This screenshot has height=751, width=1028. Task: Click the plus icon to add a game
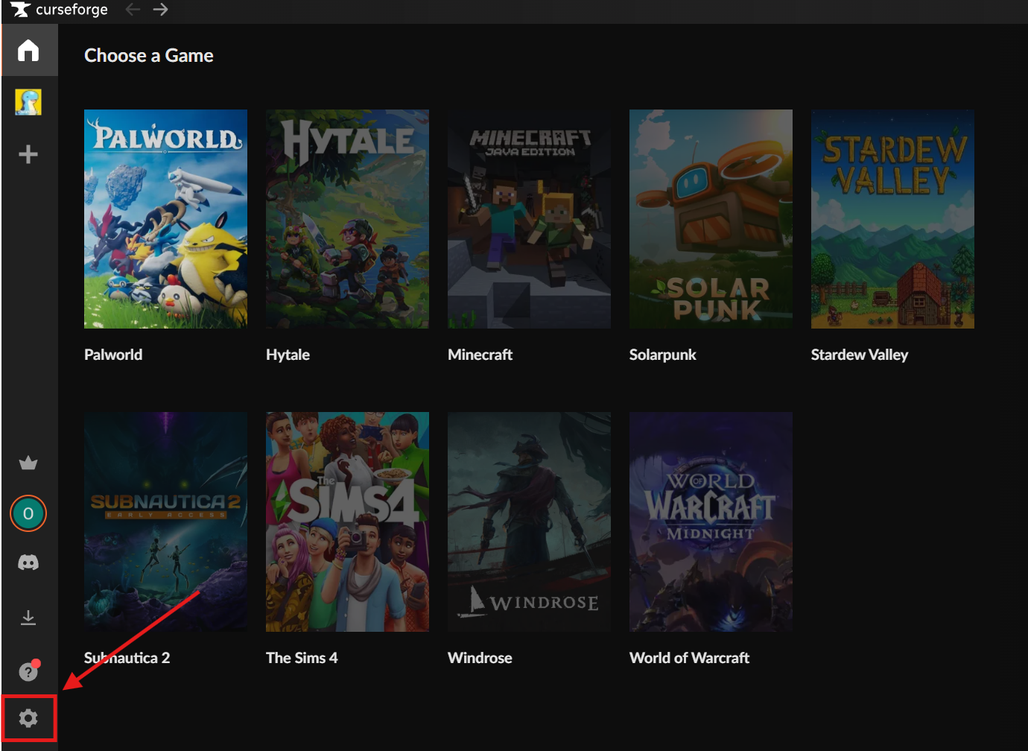click(28, 154)
